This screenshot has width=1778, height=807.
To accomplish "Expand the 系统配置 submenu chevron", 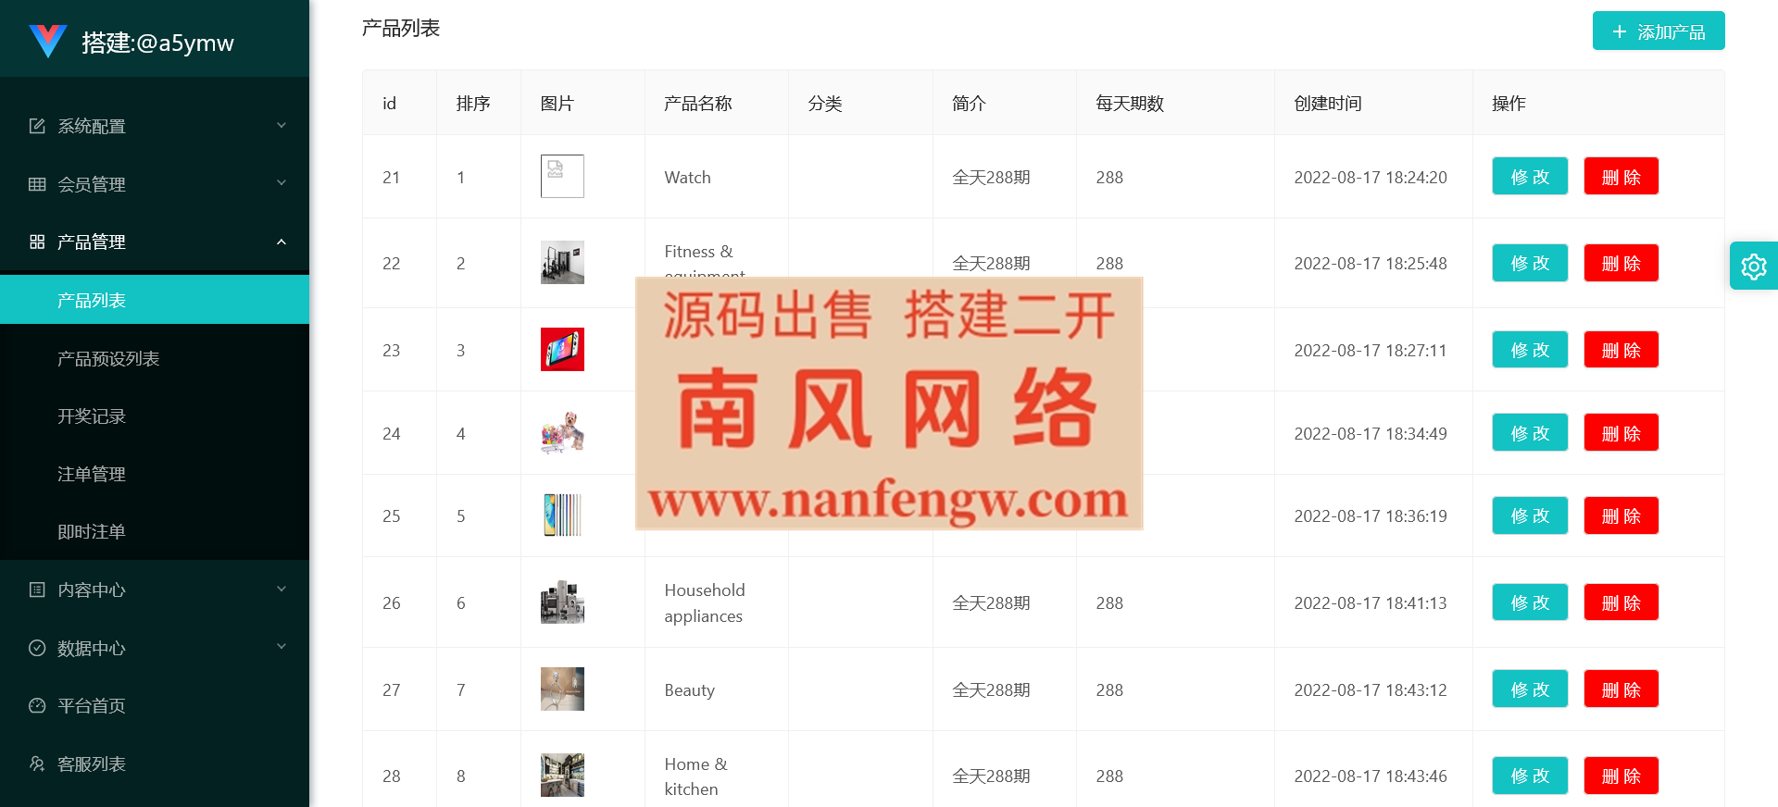I will [282, 126].
